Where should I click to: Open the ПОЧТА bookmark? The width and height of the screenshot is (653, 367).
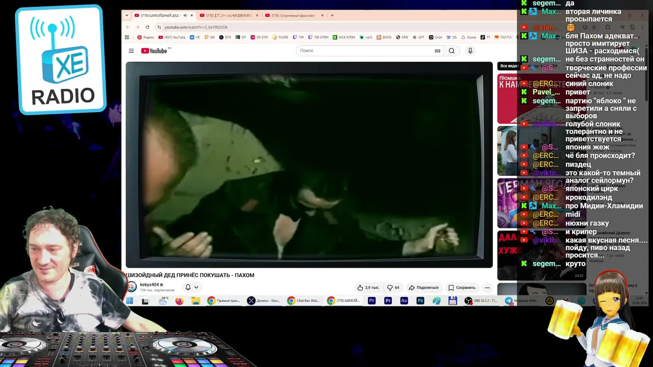503,37
